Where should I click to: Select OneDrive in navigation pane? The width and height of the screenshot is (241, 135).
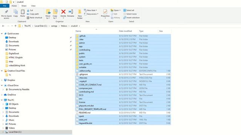tap(12, 95)
